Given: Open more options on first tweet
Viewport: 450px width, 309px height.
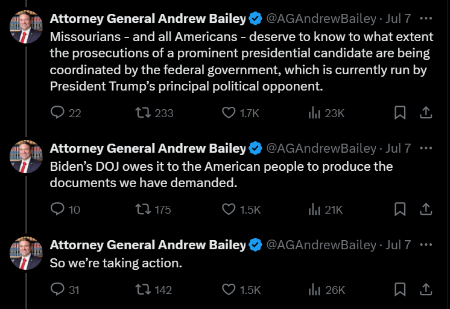Looking at the screenshot, I should [x=426, y=19].
